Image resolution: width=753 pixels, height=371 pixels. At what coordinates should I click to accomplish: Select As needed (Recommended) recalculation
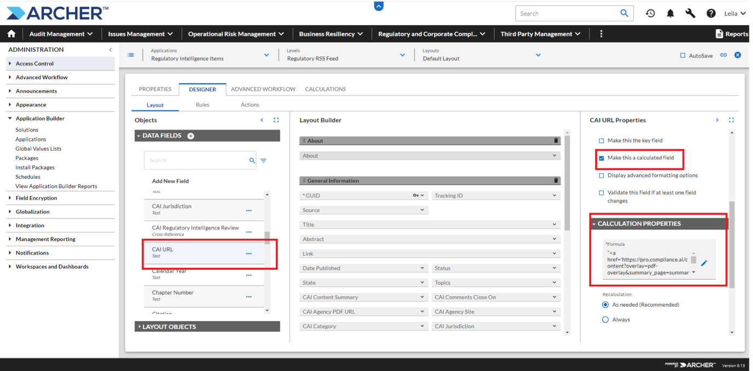605,305
